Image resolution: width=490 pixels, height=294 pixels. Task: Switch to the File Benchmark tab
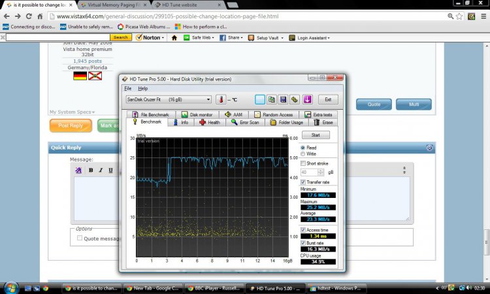[151, 115]
